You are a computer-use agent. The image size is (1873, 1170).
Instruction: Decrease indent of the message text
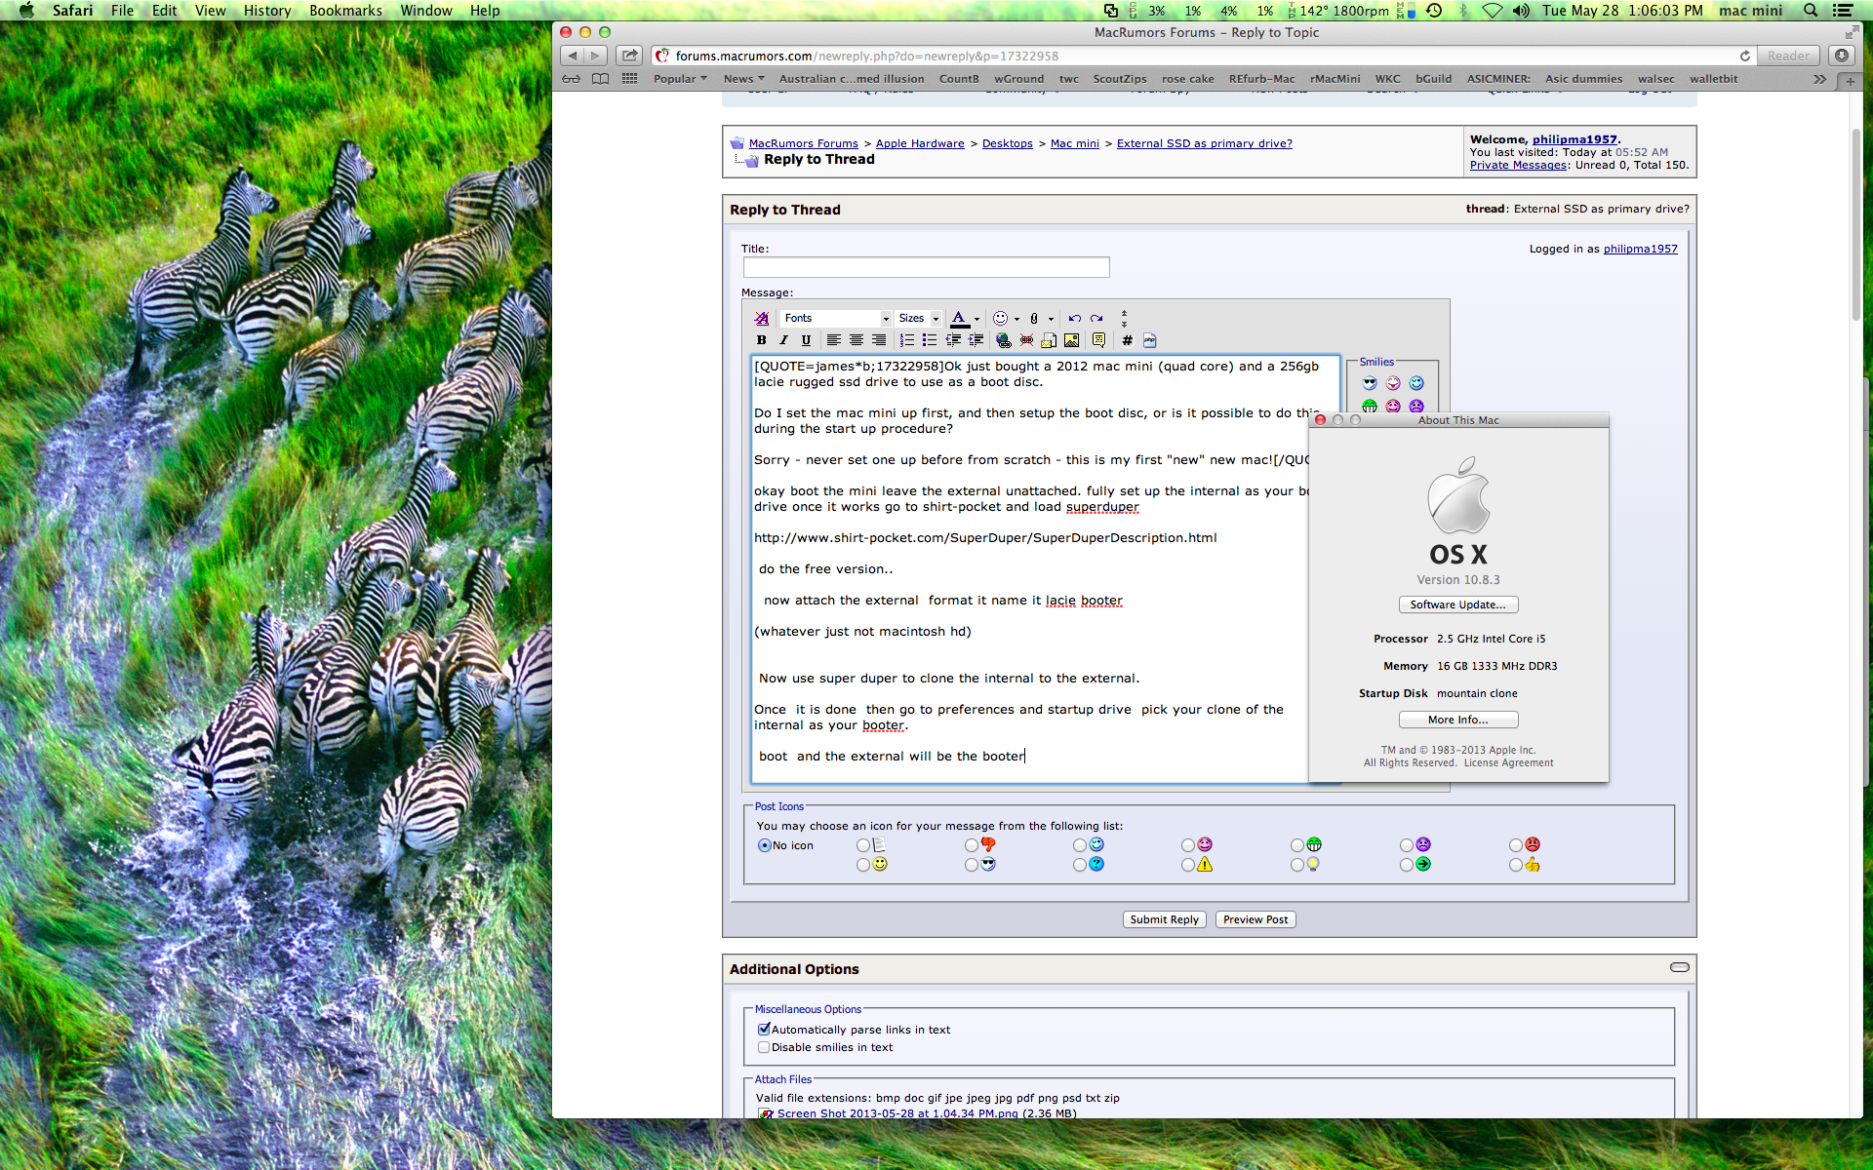point(953,340)
